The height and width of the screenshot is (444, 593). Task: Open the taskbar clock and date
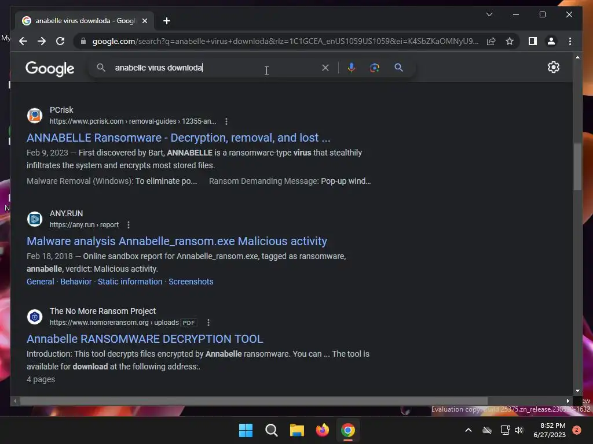point(549,430)
